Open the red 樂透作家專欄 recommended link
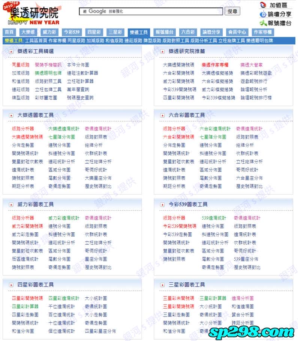 215,65
